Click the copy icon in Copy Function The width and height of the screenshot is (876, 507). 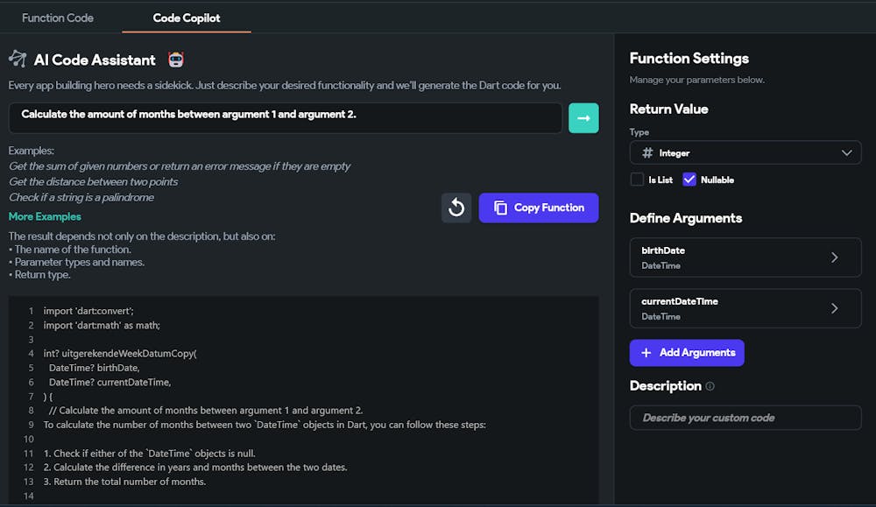[x=501, y=208]
